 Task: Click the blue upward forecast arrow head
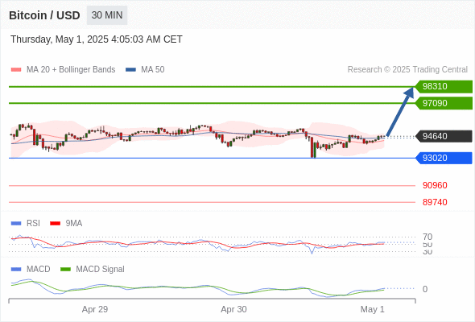pyautogui.click(x=409, y=93)
